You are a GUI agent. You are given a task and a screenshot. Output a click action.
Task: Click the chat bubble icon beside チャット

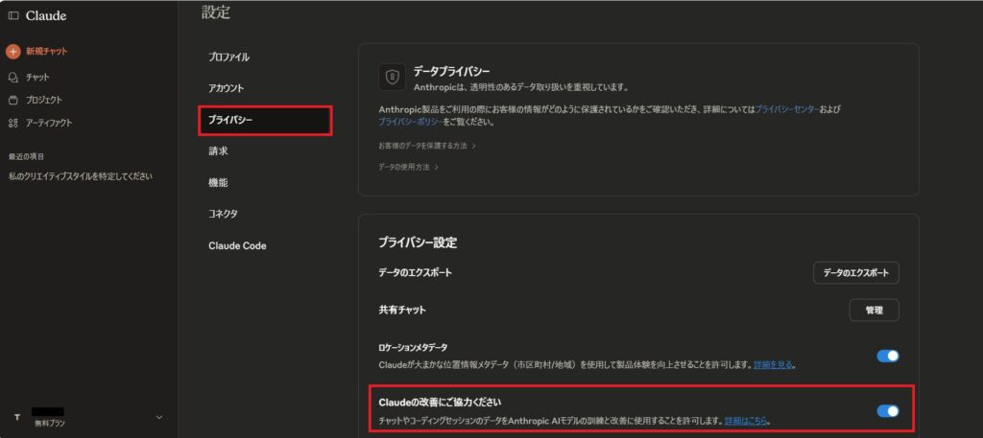[13, 78]
